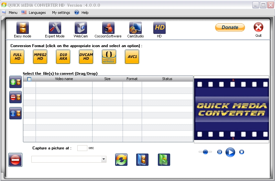Adjust the preview volume slider

205,152
